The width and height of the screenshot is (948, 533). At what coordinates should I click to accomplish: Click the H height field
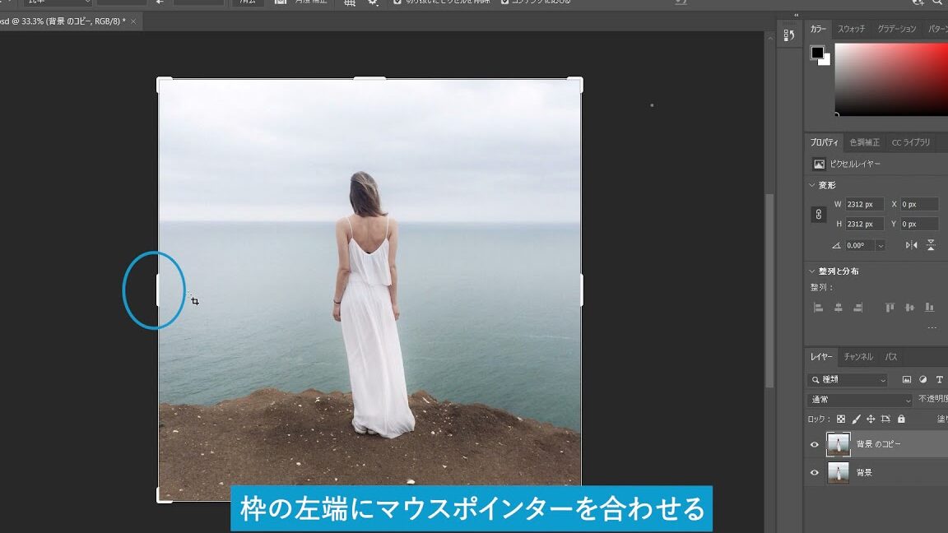[865, 225]
